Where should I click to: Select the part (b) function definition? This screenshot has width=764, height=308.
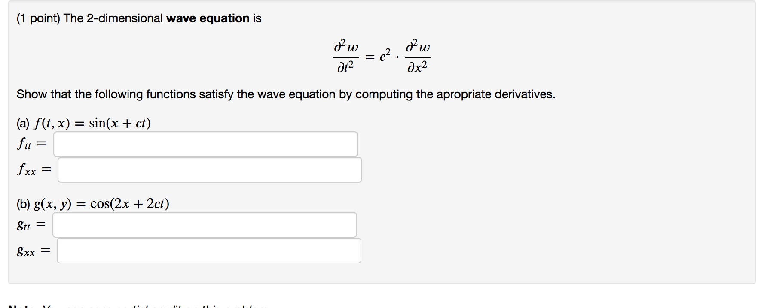[92, 203]
